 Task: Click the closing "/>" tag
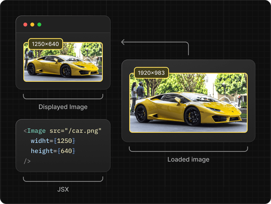click(x=27, y=161)
